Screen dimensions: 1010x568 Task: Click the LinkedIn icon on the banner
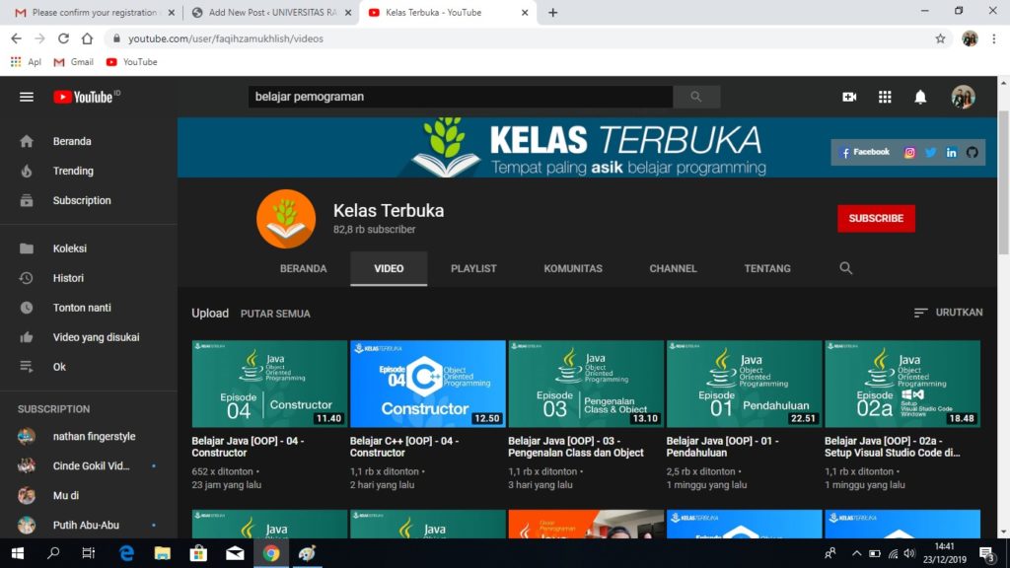pyautogui.click(x=952, y=153)
